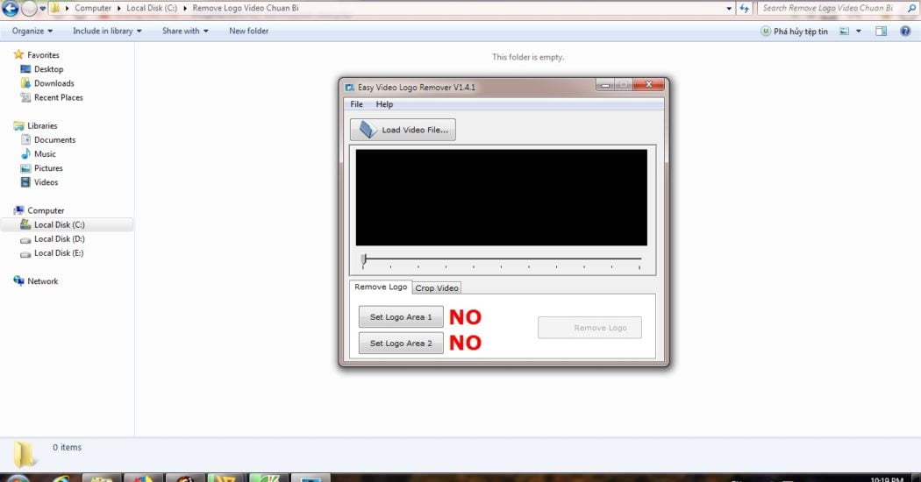The height and width of the screenshot is (482, 921).
Task: Open recent locations dropdown arrow
Action: pos(42,8)
